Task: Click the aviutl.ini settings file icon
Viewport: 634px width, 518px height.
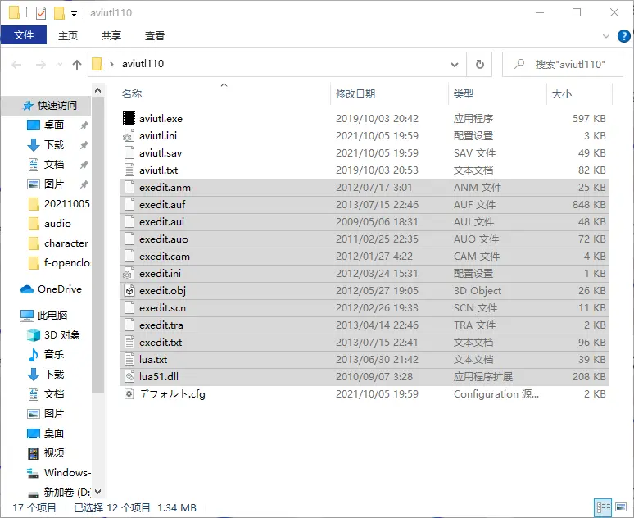Action: 129,135
